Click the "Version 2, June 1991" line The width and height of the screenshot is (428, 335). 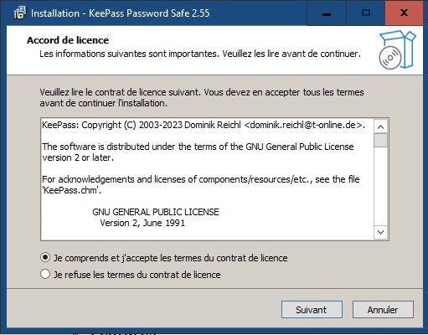point(142,223)
